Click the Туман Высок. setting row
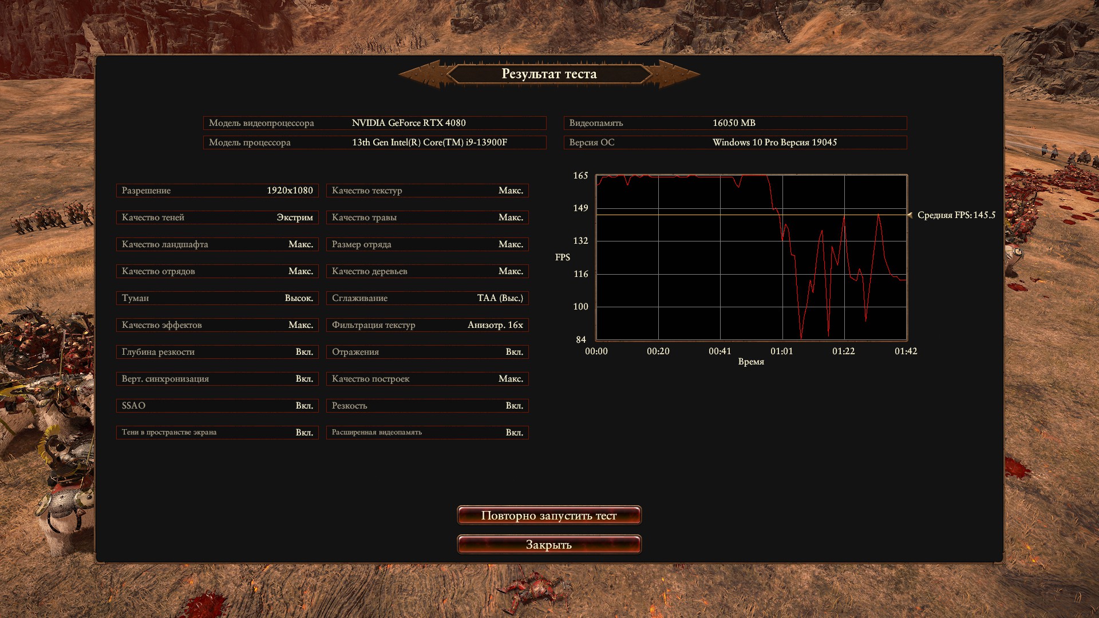 [217, 298]
